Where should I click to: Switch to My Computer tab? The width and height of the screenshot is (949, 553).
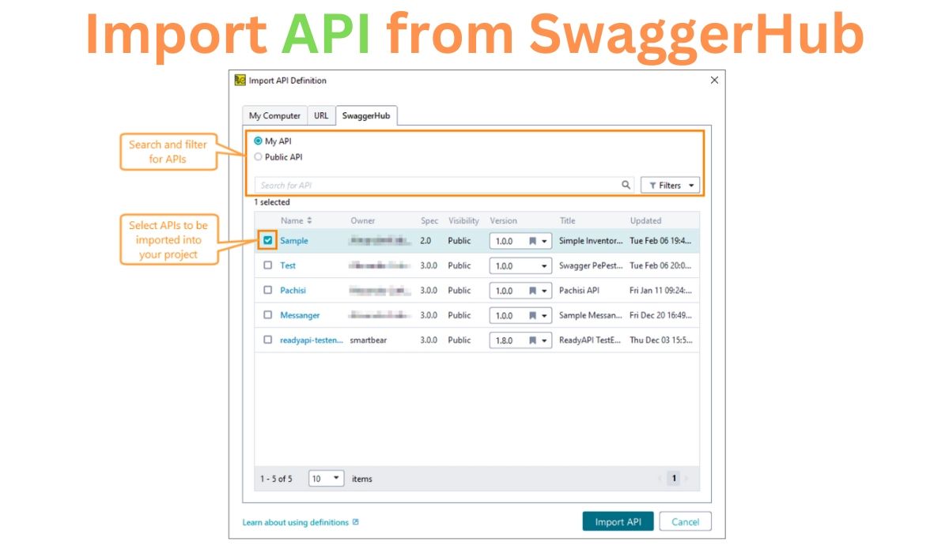click(x=274, y=115)
